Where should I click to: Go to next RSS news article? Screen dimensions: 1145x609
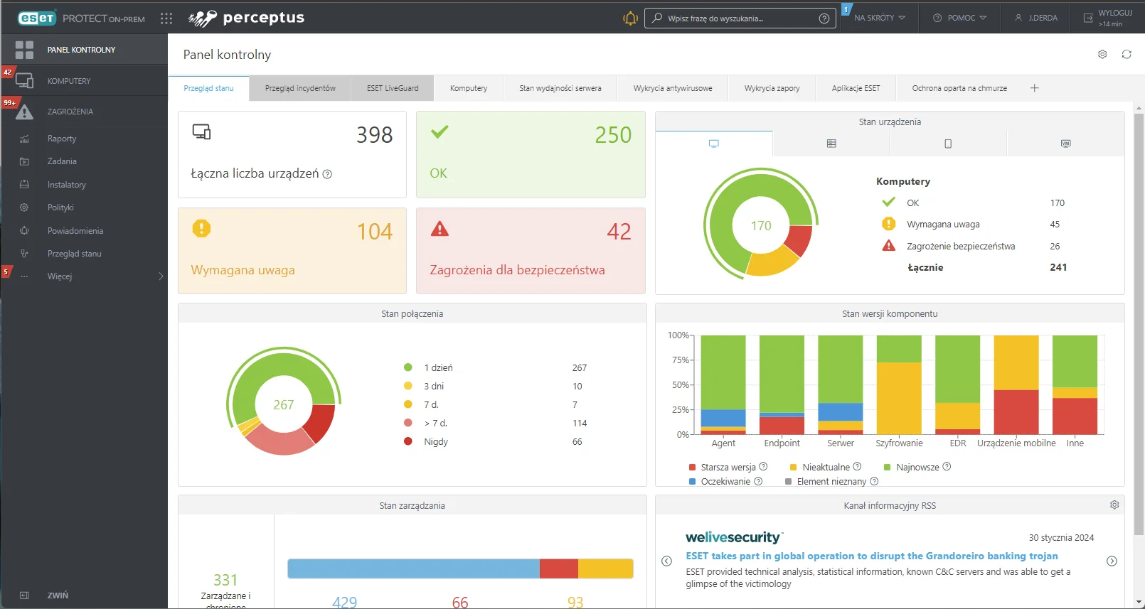(1112, 561)
